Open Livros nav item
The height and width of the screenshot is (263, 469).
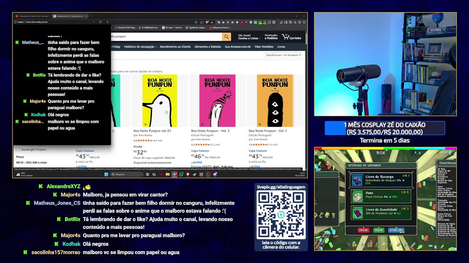[x=281, y=47]
